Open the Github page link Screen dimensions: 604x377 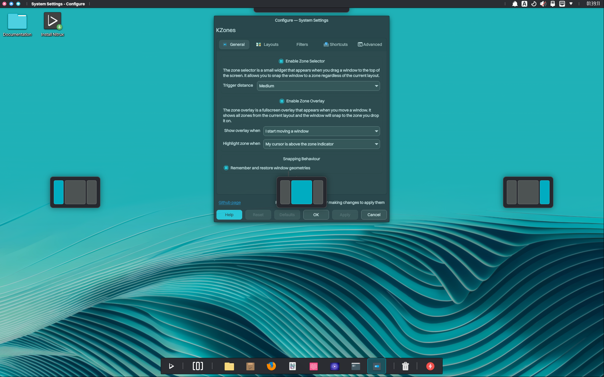click(x=229, y=202)
